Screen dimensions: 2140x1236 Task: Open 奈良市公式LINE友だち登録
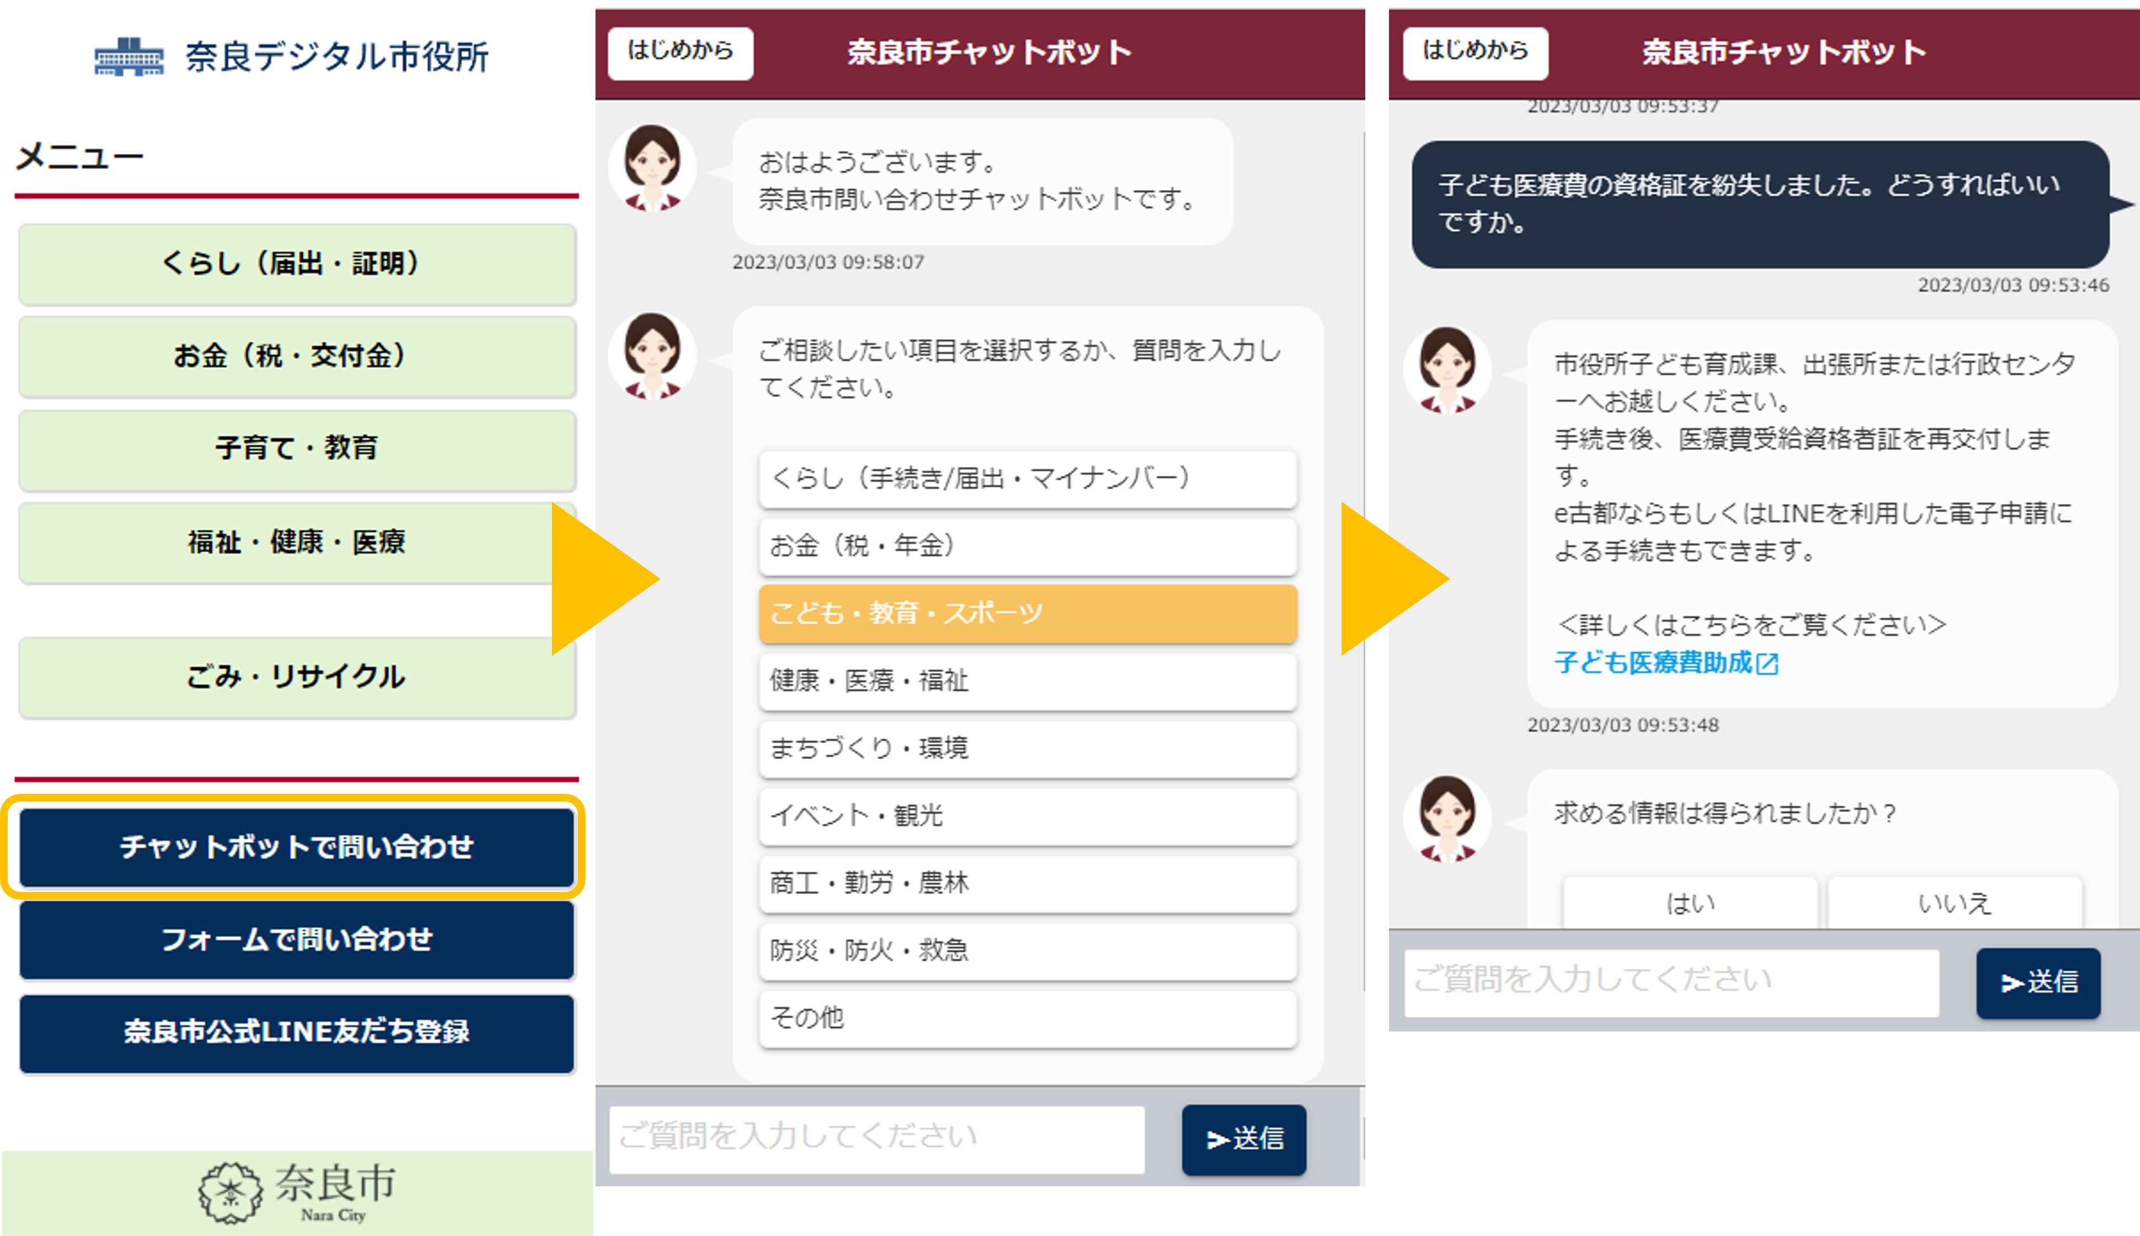pyautogui.click(x=297, y=1031)
